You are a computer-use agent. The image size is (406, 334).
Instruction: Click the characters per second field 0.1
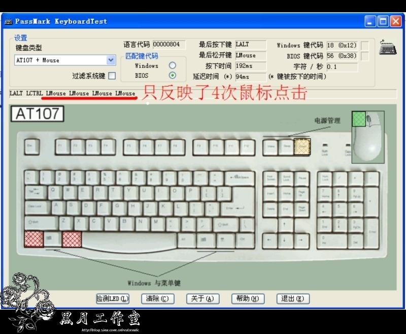click(x=342, y=67)
